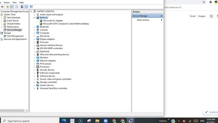
Task: Open browser Extensions puzzle icon
Action: (x=211, y=2)
